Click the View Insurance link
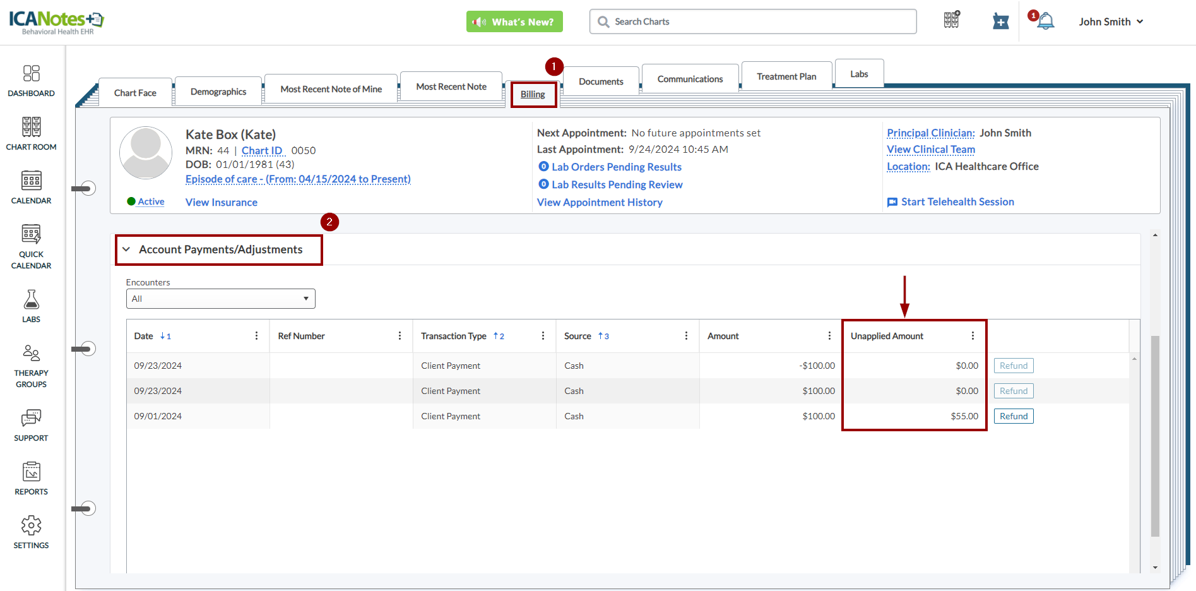The height and width of the screenshot is (591, 1196). click(222, 202)
